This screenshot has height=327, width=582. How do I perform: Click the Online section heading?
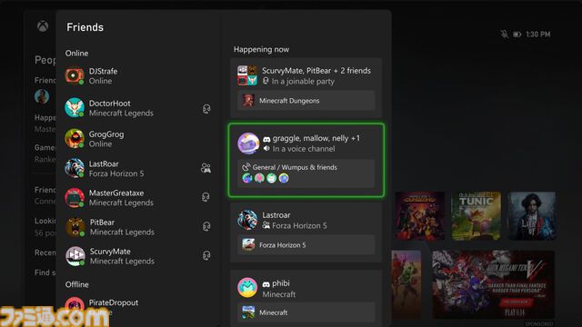(76, 54)
